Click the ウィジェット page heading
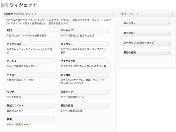176x132 pixels. coord(23,5)
